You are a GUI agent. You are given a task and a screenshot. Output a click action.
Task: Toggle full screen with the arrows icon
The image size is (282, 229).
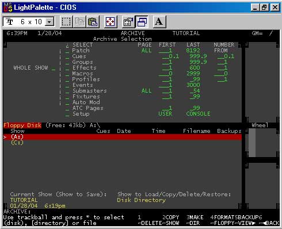110,22
